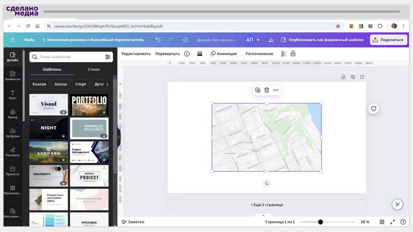Open the Text tool in sidebar
Screen dimensions: 413x232
point(12,95)
